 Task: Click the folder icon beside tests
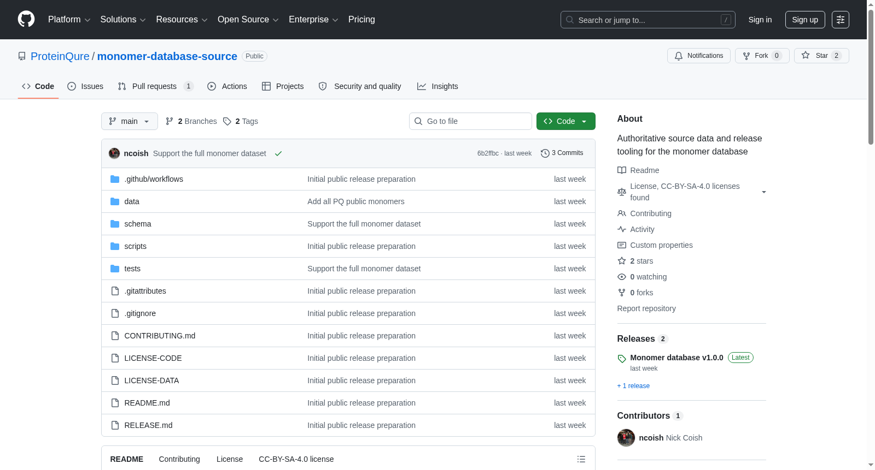[115, 269]
